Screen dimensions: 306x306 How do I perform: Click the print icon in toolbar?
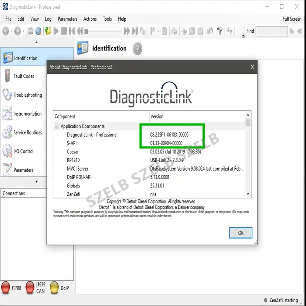[174, 31]
